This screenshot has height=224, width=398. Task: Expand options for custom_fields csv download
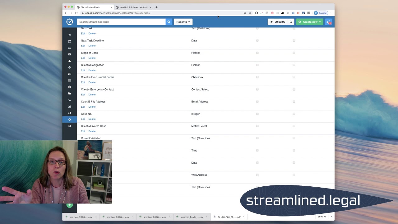[207, 217]
